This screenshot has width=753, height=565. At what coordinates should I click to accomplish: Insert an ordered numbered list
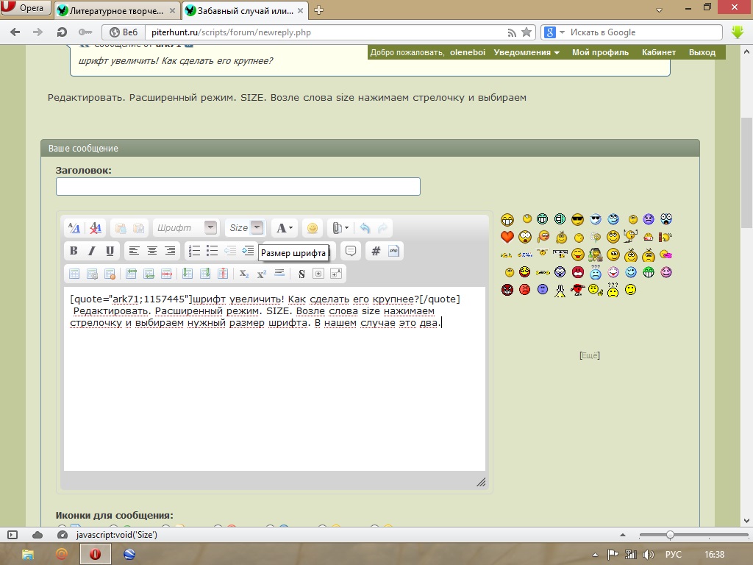tap(194, 251)
